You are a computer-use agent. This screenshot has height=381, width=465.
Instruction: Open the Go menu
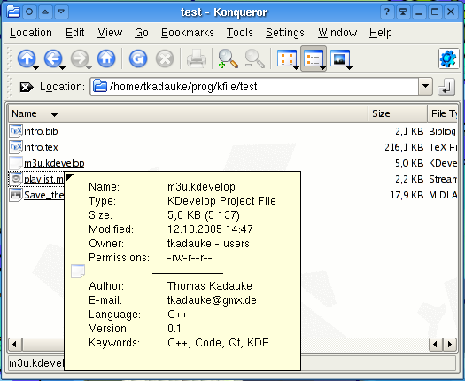(x=142, y=33)
